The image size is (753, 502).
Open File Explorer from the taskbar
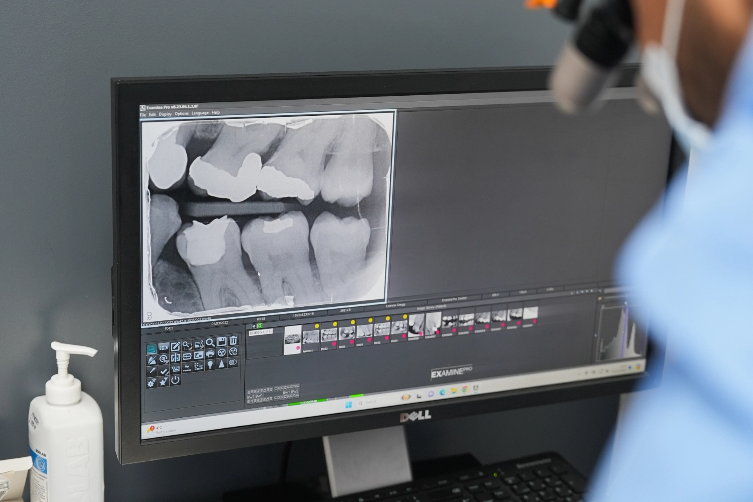pos(454,391)
